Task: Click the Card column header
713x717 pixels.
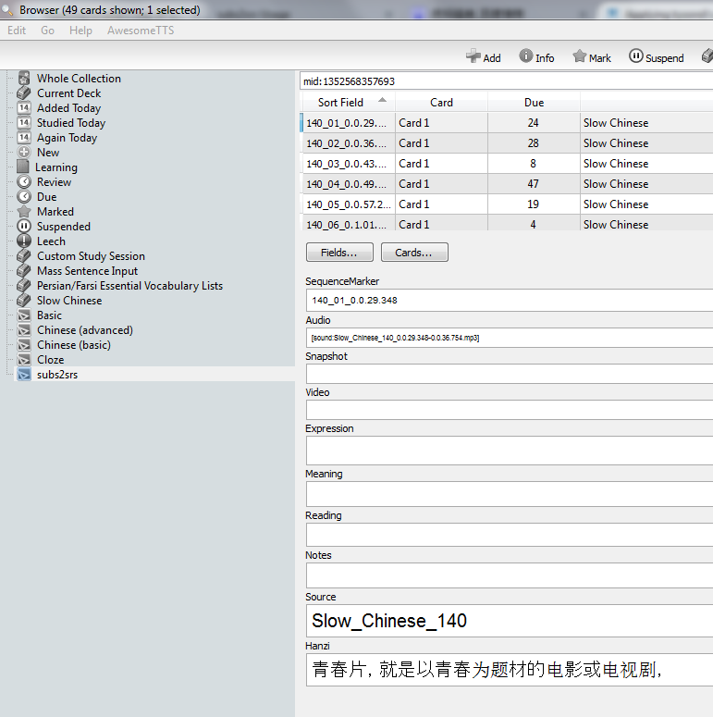Action: tap(441, 103)
